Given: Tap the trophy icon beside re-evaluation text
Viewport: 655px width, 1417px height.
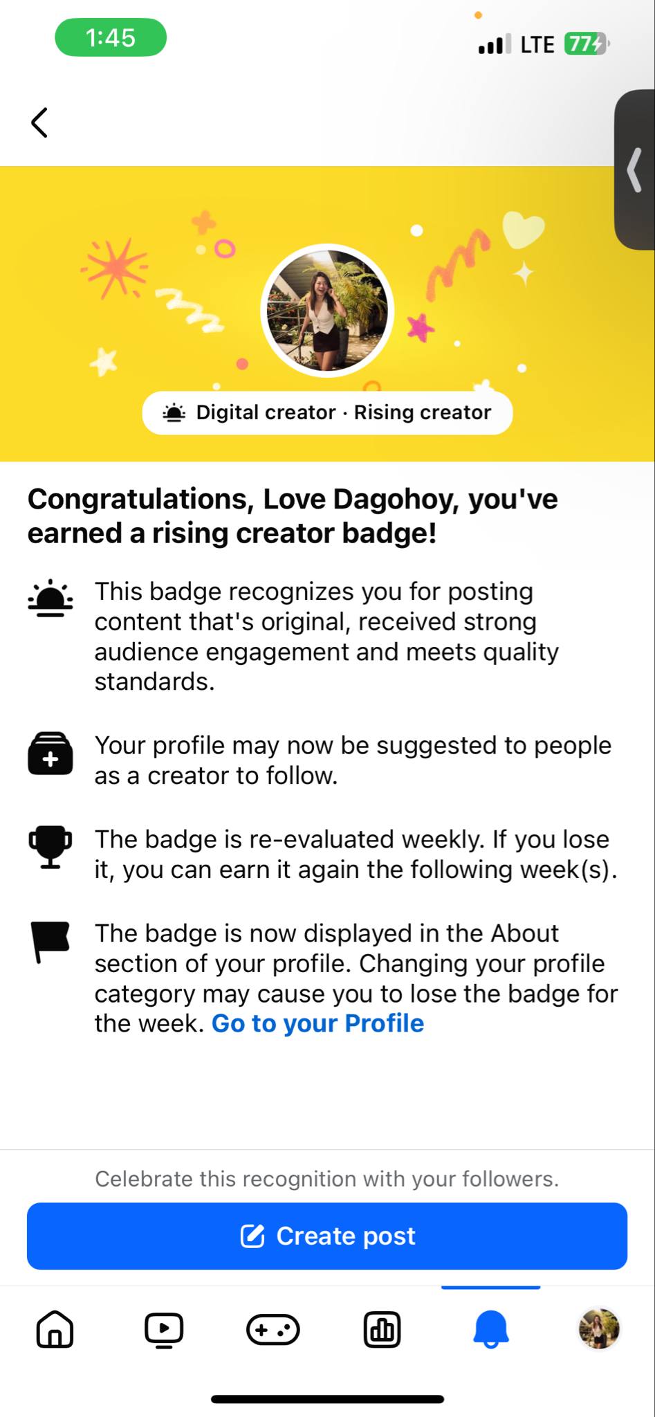Looking at the screenshot, I should [50, 847].
